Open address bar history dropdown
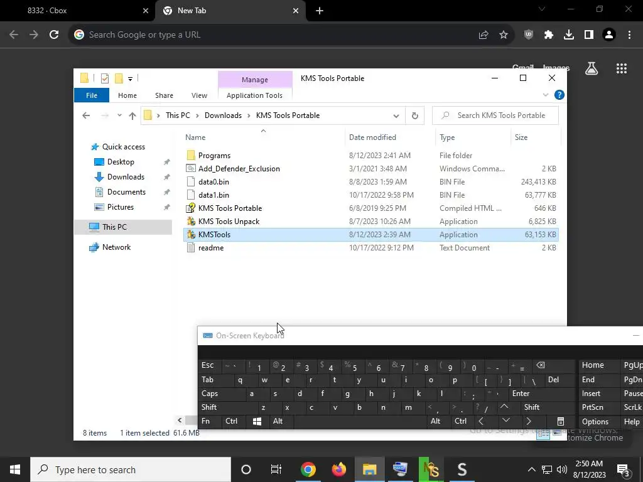 coord(396,115)
